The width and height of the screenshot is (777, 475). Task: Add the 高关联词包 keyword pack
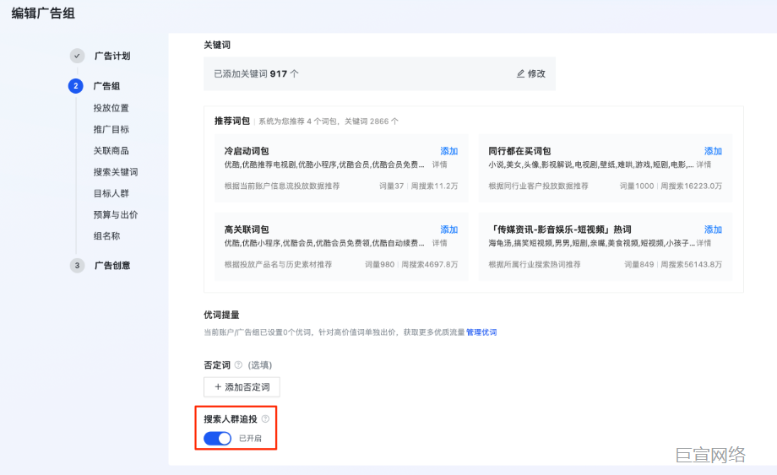[x=449, y=229]
